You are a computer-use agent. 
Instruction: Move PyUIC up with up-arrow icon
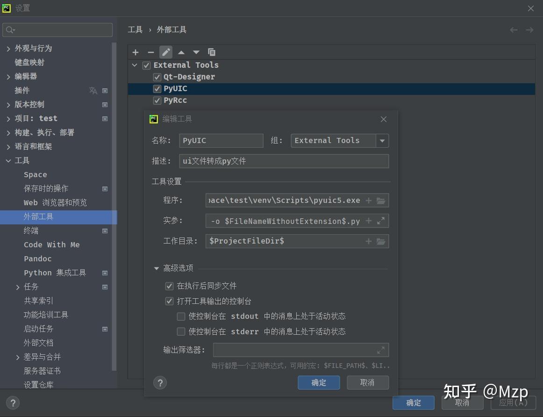181,52
